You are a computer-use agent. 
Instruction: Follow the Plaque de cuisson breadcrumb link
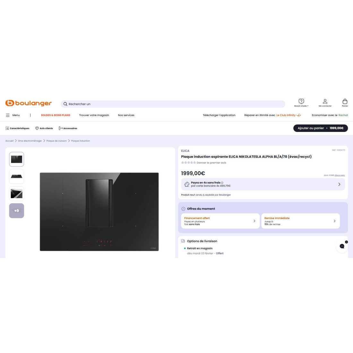pos(56,141)
